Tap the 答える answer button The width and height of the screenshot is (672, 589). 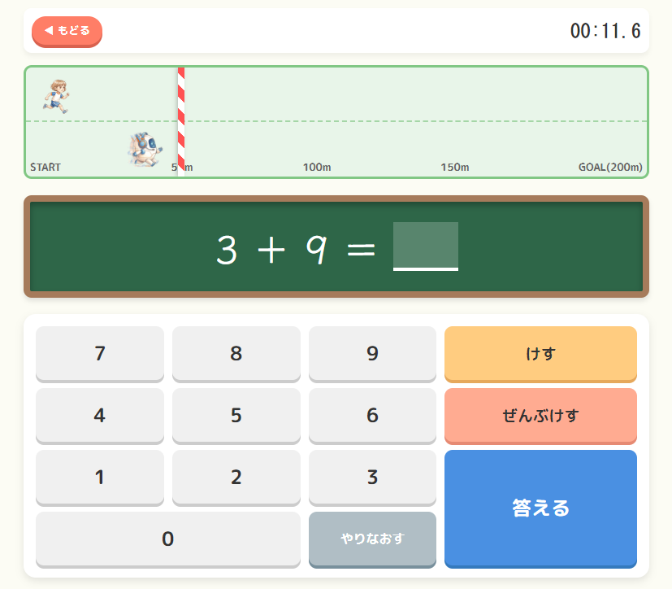tap(540, 508)
